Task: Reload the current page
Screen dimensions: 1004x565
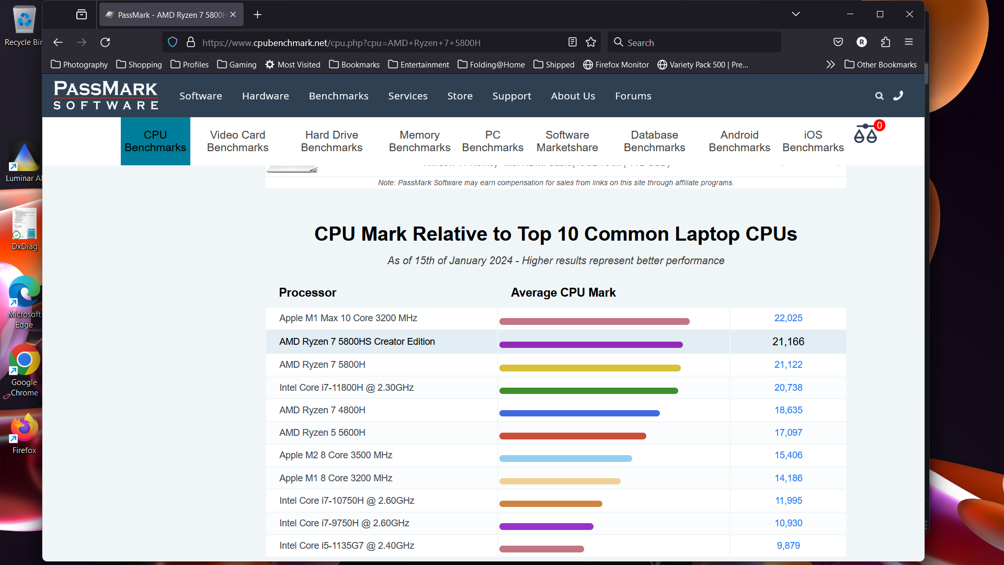Action: tap(105, 42)
